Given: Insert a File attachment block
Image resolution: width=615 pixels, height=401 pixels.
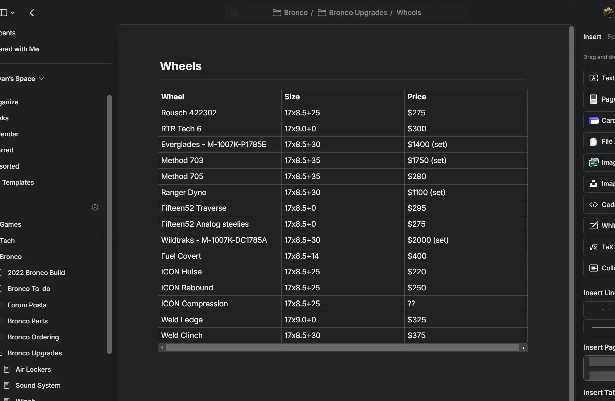Looking at the screenshot, I should [x=599, y=141].
